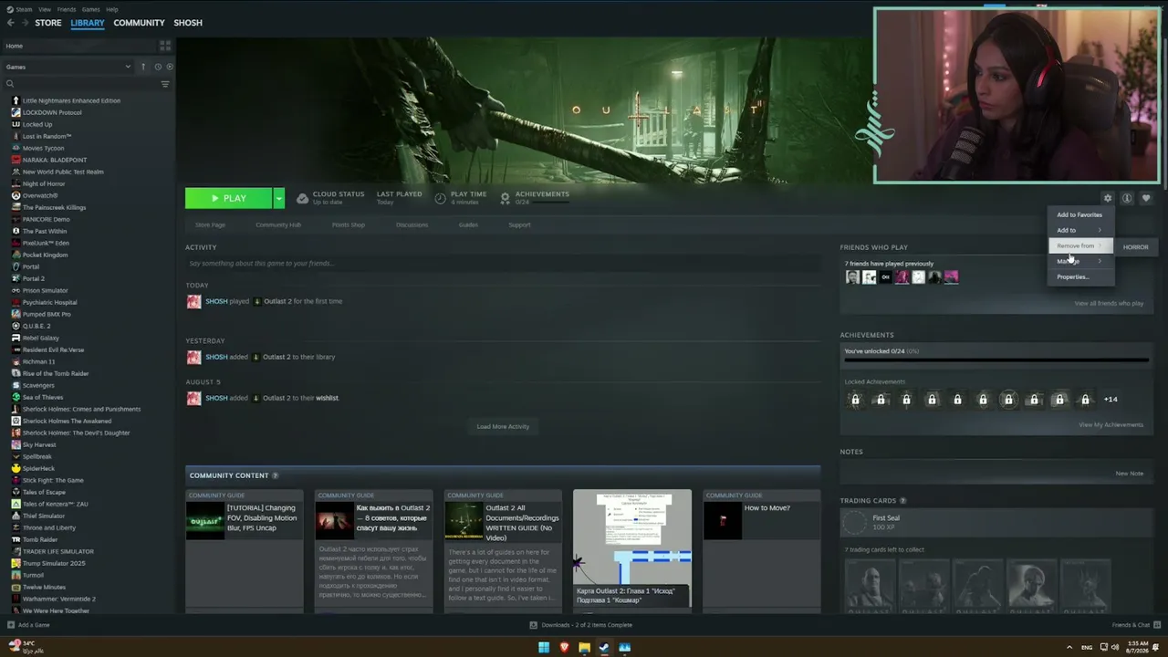Open the Points Shop link
The height and width of the screenshot is (657, 1168).
[348, 224]
